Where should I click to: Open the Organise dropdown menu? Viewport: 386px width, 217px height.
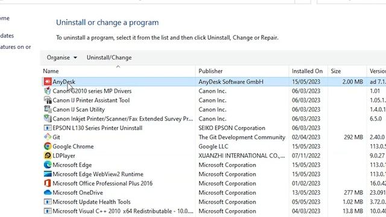pos(62,58)
